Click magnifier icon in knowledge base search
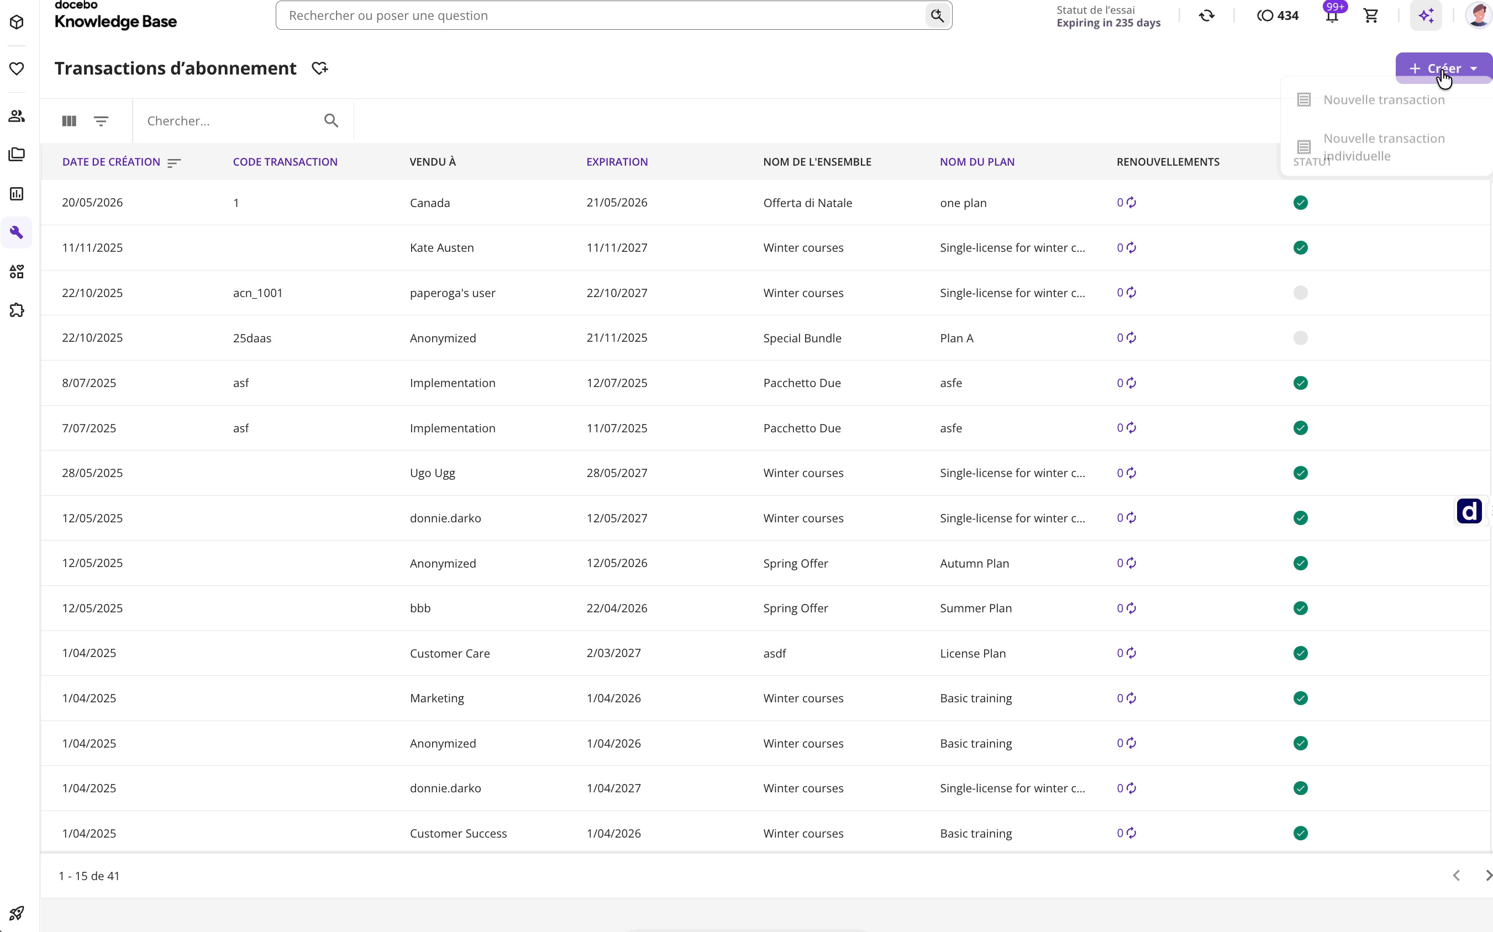 pyautogui.click(x=937, y=15)
